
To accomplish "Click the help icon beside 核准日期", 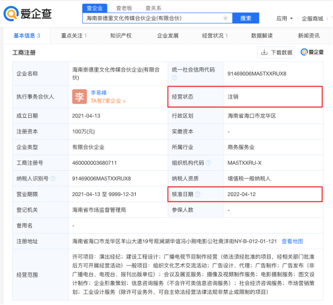I will [198, 194].
